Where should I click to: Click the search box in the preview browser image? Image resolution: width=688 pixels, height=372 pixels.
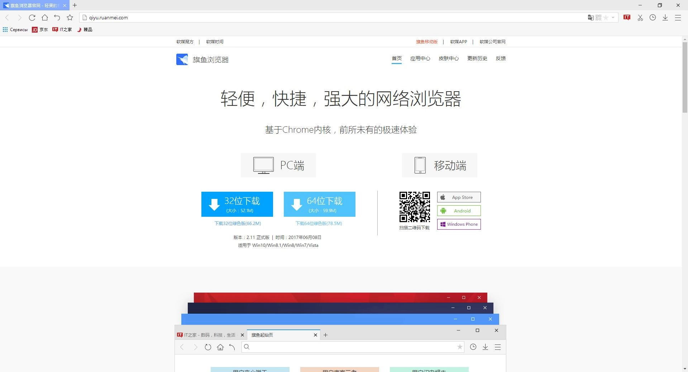pyautogui.click(x=353, y=347)
